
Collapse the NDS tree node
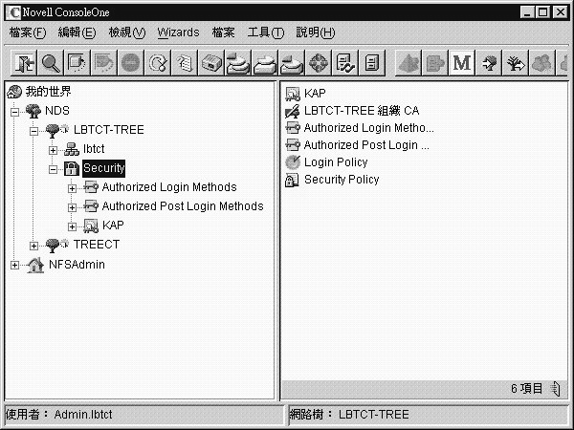coord(14,112)
